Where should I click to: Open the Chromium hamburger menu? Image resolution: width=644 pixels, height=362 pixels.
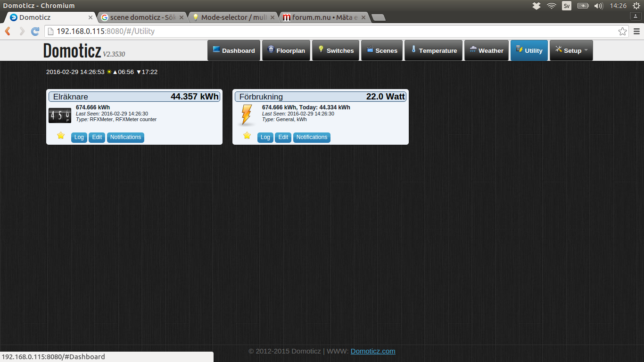click(x=636, y=32)
